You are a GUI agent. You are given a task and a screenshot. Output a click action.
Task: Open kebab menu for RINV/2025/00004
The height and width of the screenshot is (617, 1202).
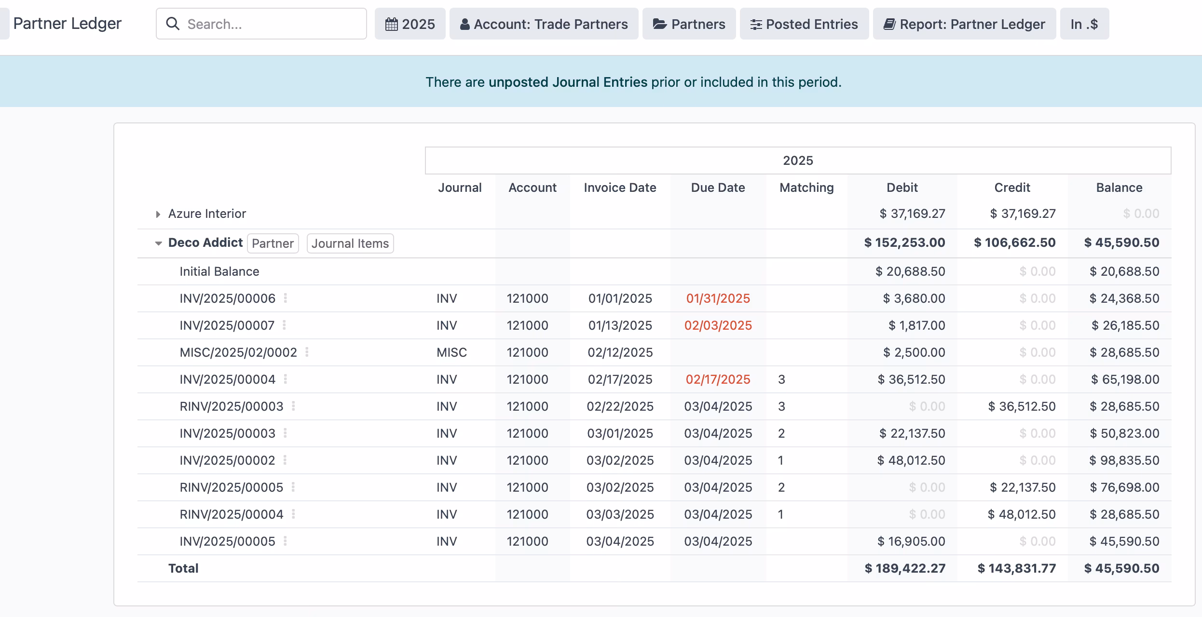(x=293, y=514)
